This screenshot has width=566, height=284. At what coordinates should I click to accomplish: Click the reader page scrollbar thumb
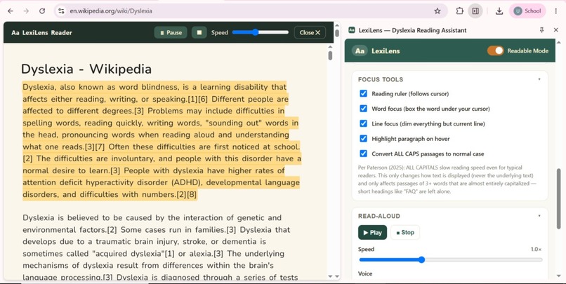pyautogui.click(x=330, y=55)
